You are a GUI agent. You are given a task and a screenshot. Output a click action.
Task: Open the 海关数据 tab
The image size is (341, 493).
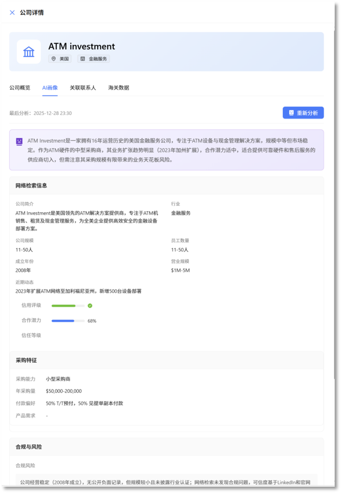point(118,87)
